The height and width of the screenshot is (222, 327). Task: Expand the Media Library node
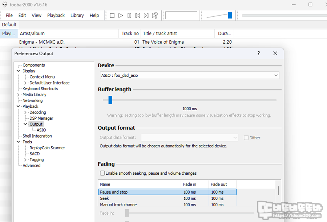pos(19,95)
